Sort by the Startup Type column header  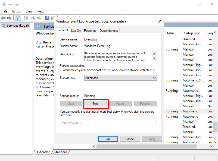coord(193,33)
